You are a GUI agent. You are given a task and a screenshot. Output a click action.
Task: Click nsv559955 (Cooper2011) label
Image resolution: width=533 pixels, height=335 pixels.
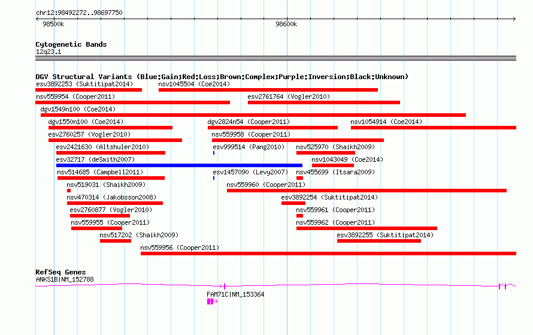coord(110,222)
